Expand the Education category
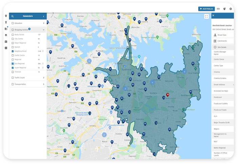Viewport: 238px width, 164px height. pos(43,23)
